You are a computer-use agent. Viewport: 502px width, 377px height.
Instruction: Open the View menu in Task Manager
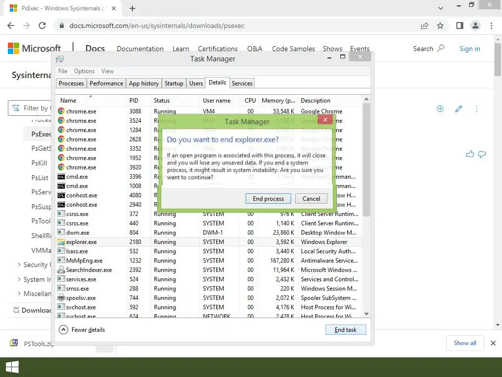pyautogui.click(x=107, y=71)
